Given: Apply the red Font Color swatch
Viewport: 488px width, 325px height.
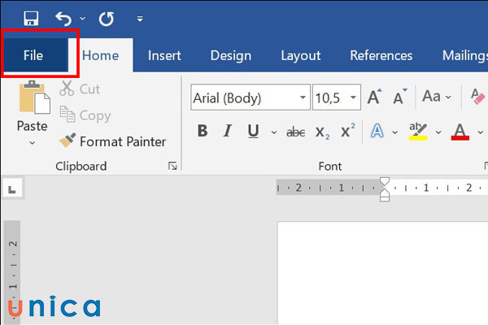Looking at the screenshot, I should (460, 132).
